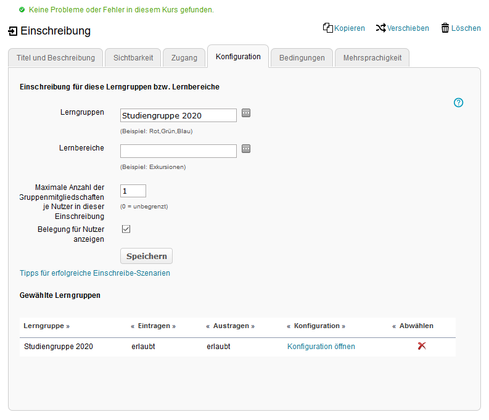Toggle Belegung für Nutzer anzeigen checkbox
489x420 pixels.
(x=126, y=229)
